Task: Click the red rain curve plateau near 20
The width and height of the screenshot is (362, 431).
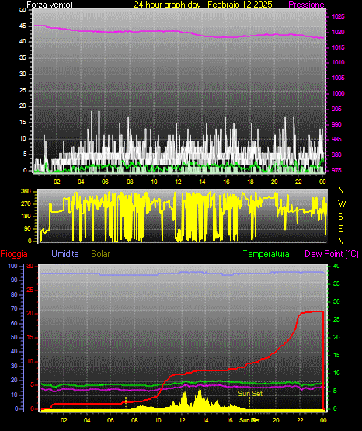Action: pos(312,311)
